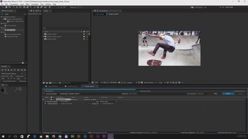The height and width of the screenshot is (139, 248).
Task: Click the trash delete icon in Project panel
Action: [x=60, y=83]
